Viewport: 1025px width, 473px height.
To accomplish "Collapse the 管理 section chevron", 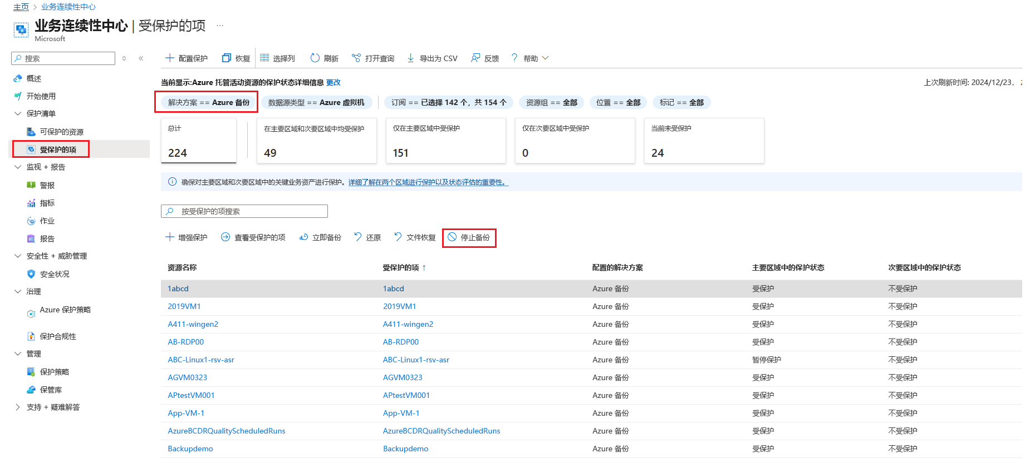I will tap(18, 353).
